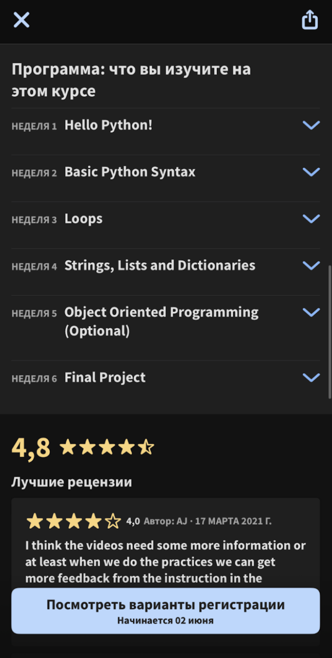Expand Object Oriented Programming (Optional) week
The height and width of the screenshot is (658, 332).
click(x=311, y=312)
